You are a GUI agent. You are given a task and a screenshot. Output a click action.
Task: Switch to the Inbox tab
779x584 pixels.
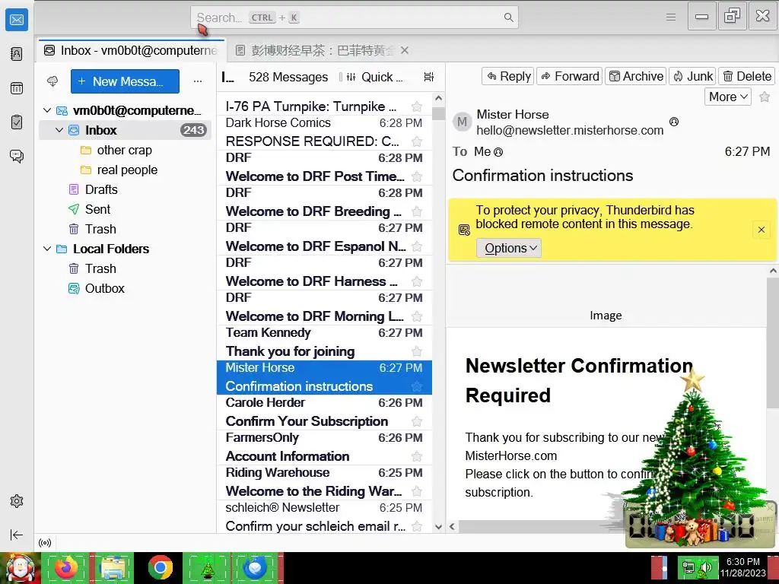point(131,50)
